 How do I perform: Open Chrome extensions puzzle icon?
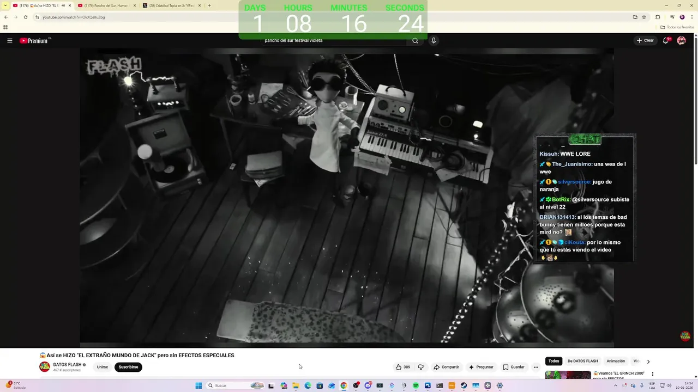[658, 17]
